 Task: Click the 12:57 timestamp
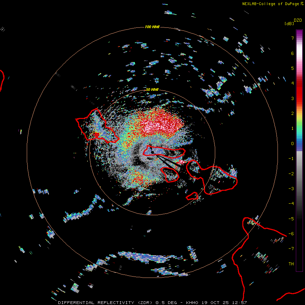[x=240, y=303]
